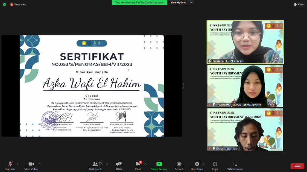
Task: Leave the meeting
Action: click(x=297, y=166)
